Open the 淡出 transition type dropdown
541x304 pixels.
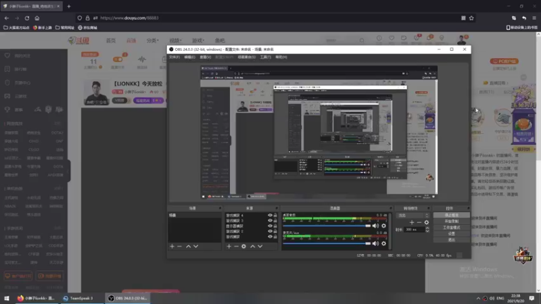click(413, 216)
